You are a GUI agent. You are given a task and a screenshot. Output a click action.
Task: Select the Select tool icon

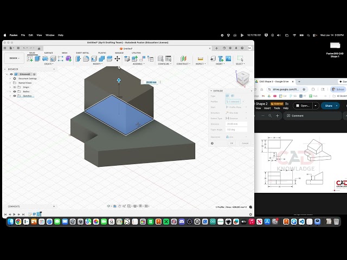coord(240,58)
